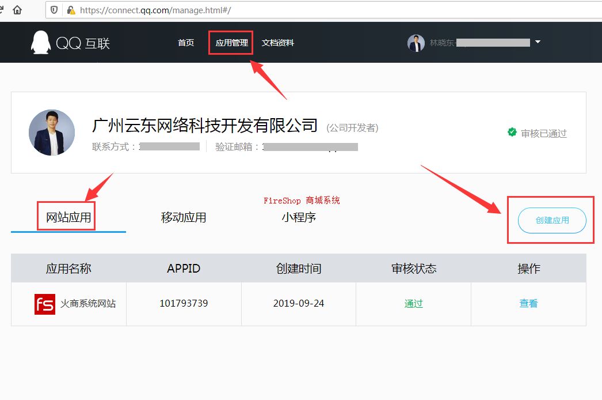
Task: Click the 创建时间 column header
Action: pyautogui.click(x=299, y=269)
